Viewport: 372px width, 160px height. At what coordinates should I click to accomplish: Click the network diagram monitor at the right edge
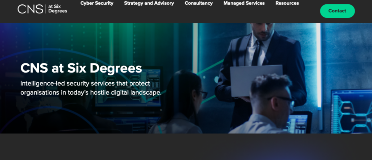coord(352,111)
